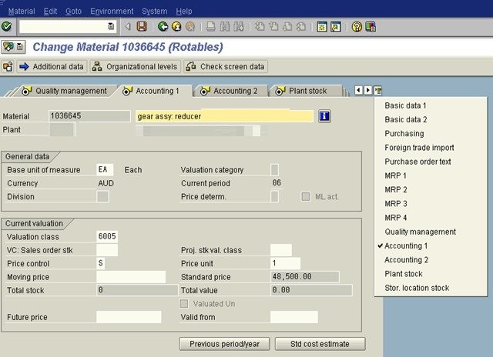Select Stor. location stock from tab list

[x=417, y=288]
